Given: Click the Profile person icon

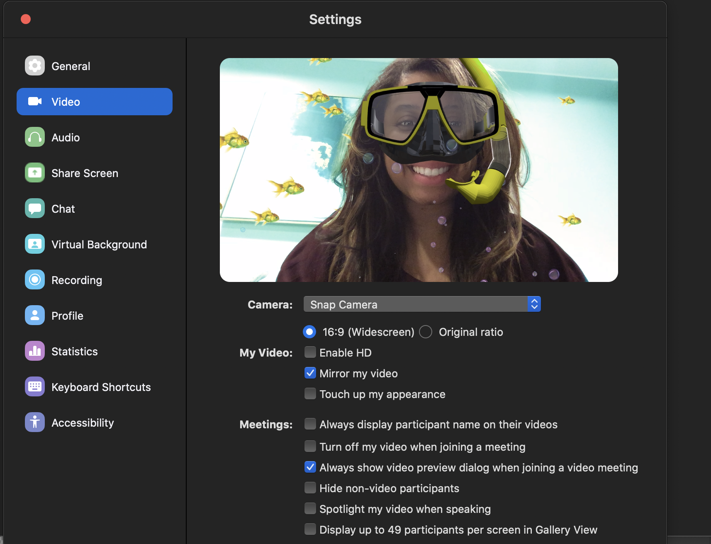Looking at the screenshot, I should pyautogui.click(x=35, y=315).
